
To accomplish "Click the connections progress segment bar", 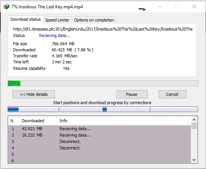I will tap(103, 109).
